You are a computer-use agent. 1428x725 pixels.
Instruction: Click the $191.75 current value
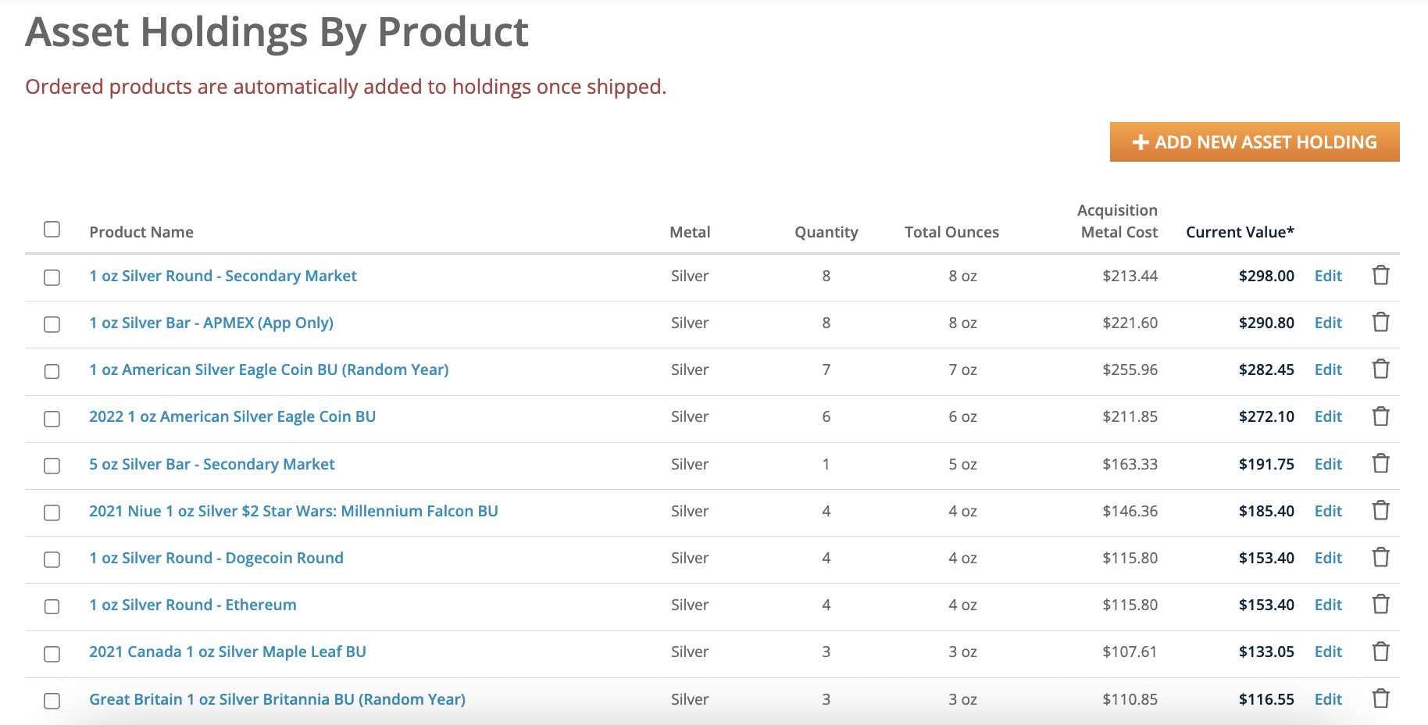[1266, 464]
